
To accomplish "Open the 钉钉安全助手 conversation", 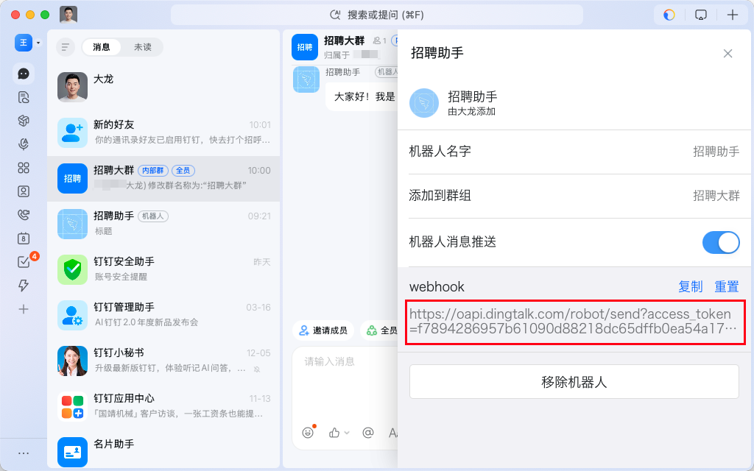I will [163, 269].
